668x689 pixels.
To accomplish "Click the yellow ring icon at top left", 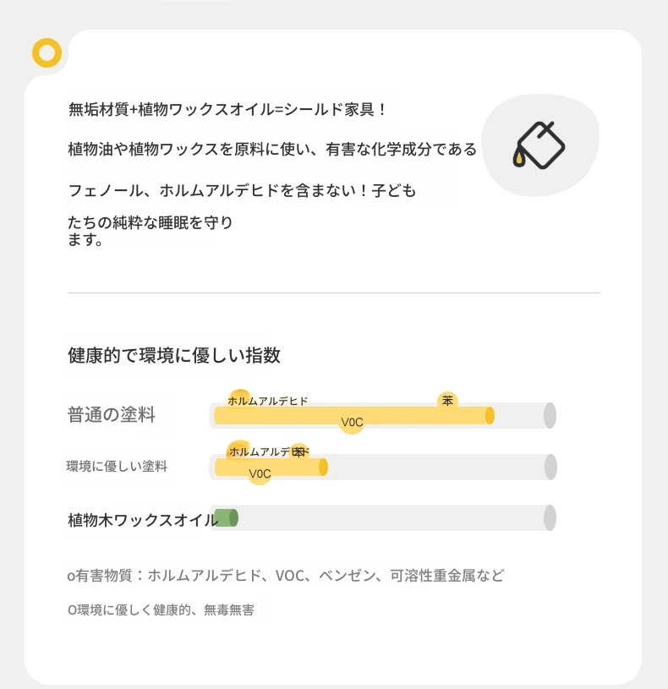I will coord(47,52).
